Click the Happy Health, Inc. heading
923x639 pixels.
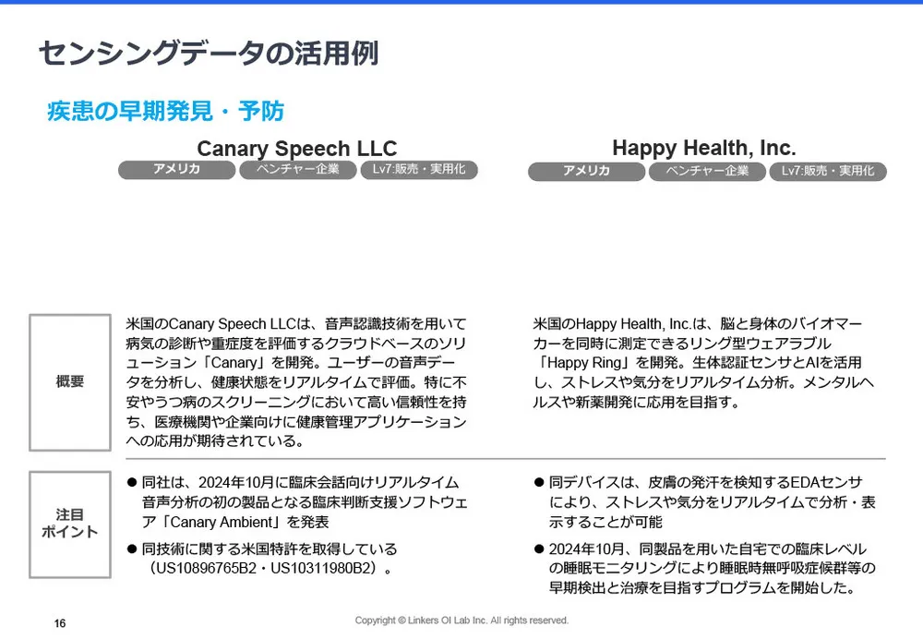pyautogui.click(x=703, y=148)
